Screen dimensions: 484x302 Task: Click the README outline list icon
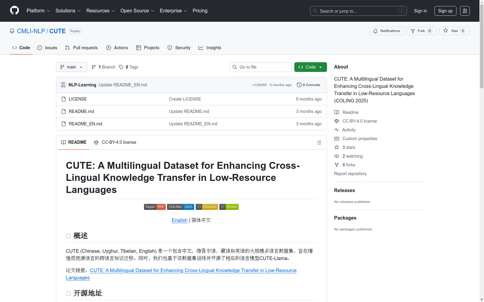pyautogui.click(x=319, y=143)
